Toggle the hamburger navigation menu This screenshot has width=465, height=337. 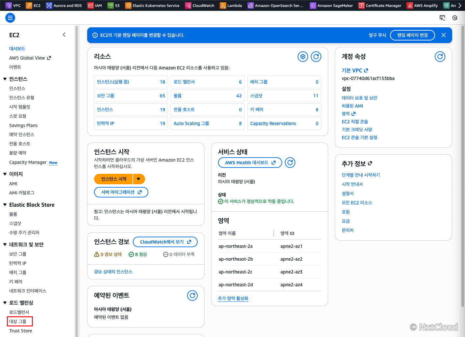pyautogui.click(x=10, y=18)
